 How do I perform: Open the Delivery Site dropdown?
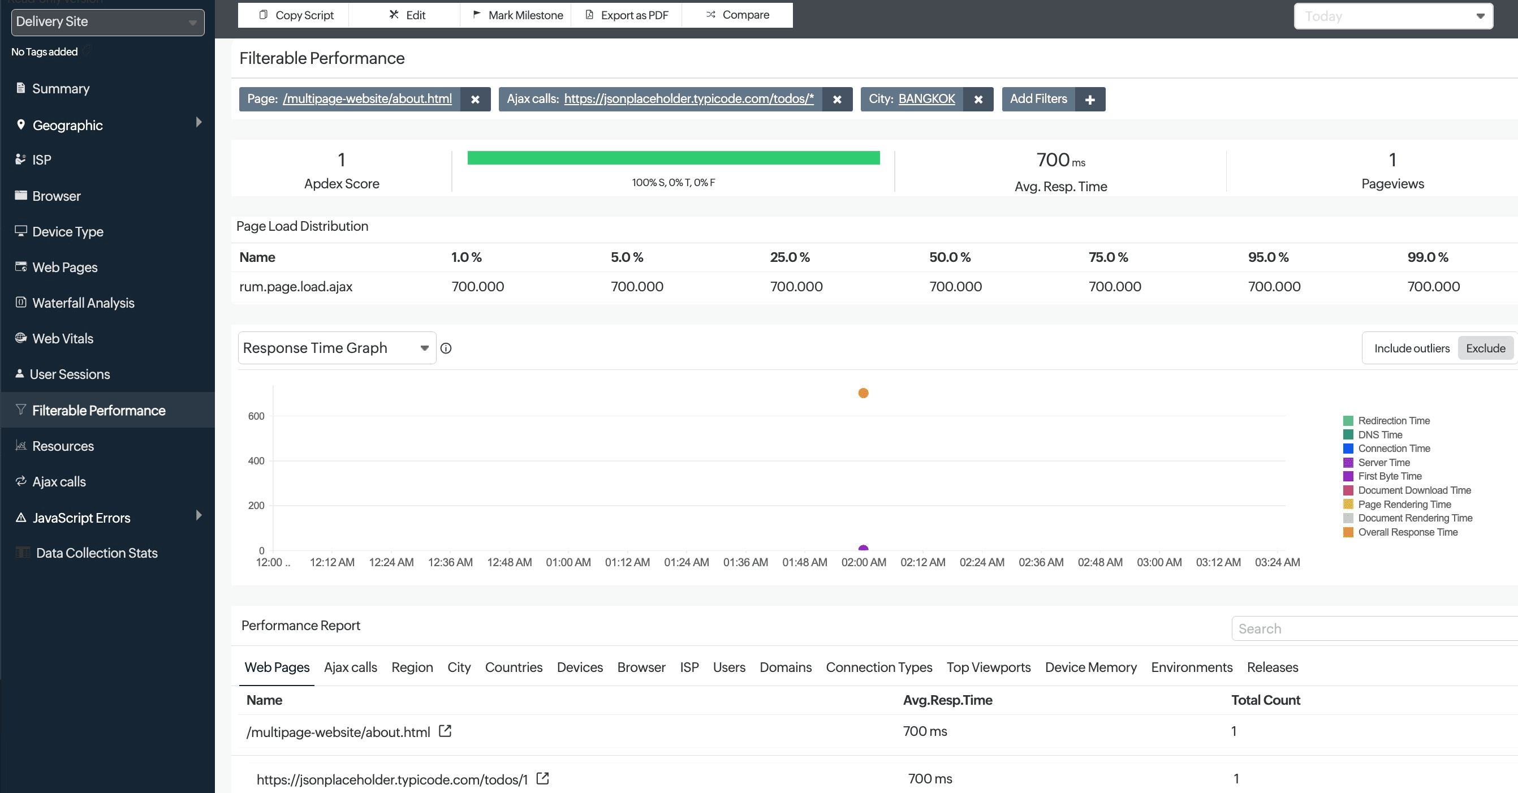107,22
